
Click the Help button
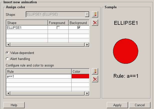coord(14,105)
